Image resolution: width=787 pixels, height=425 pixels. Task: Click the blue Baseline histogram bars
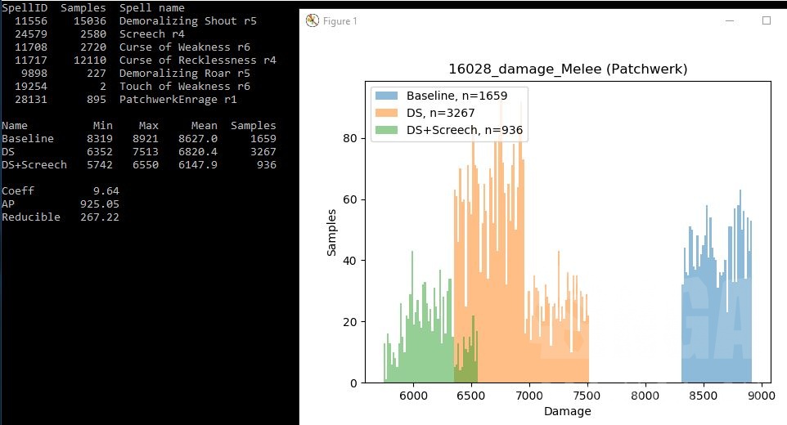(716, 327)
